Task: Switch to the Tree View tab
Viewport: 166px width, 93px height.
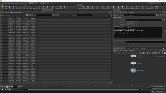Action: [128, 48]
